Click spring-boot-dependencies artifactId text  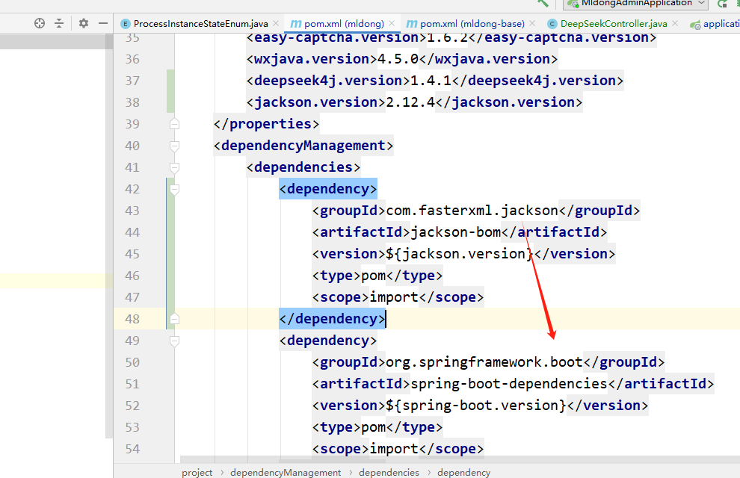point(509,384)
